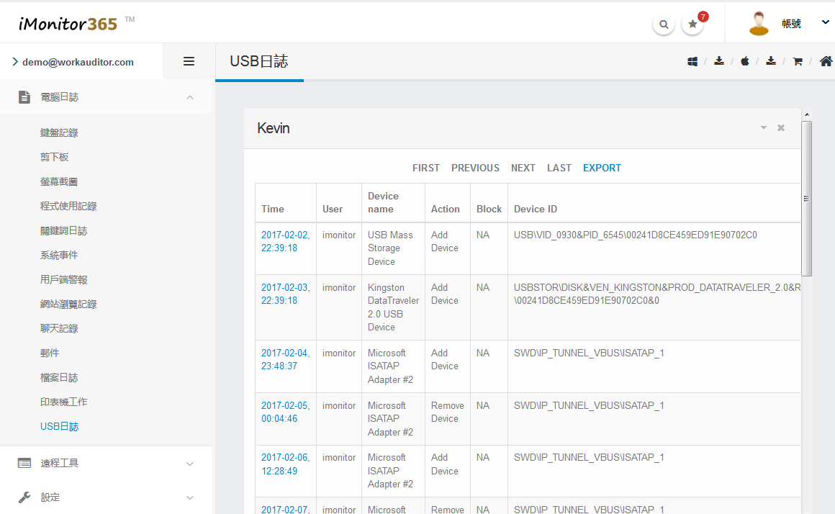Click the Apple logo icon
The width and height of the screenshot is (835, 514).
745,62
